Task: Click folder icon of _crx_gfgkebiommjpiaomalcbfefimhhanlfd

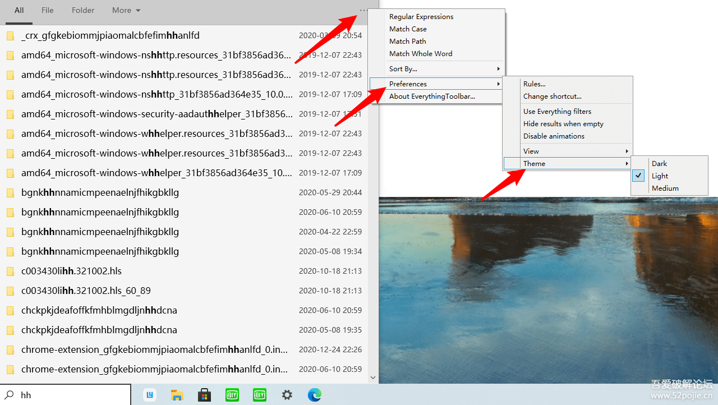Action: 10,36
